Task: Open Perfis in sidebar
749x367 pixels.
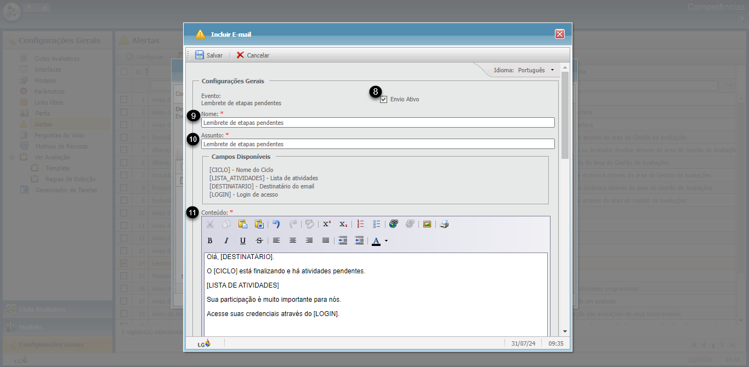Action: point(43,113)
